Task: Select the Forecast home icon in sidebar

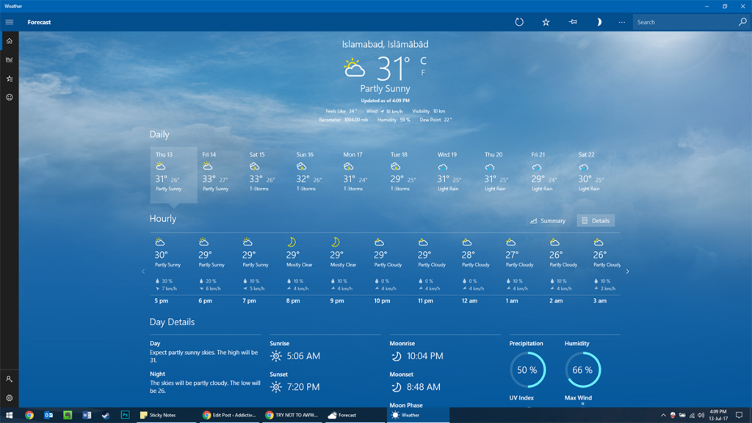Action: click(9, 41)
